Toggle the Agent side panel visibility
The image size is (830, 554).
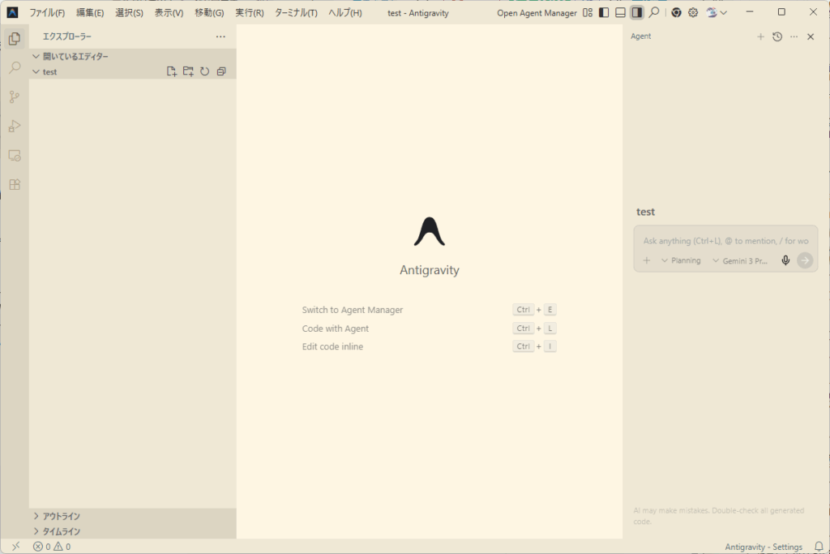tap(637, 13)
